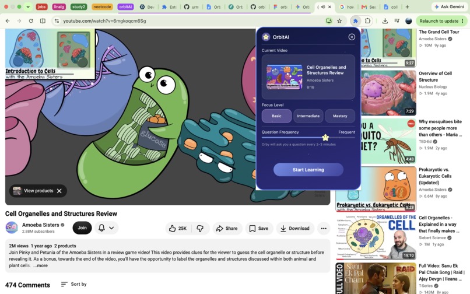Open the linalg tab group
This screenshot has width=470, height=294.
click(59, 6)
